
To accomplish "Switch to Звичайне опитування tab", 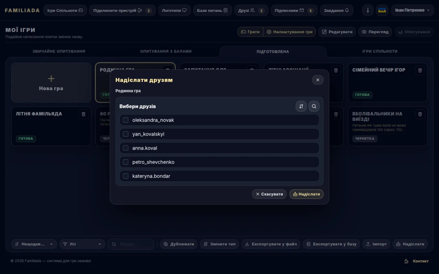I will click(59, 51).
